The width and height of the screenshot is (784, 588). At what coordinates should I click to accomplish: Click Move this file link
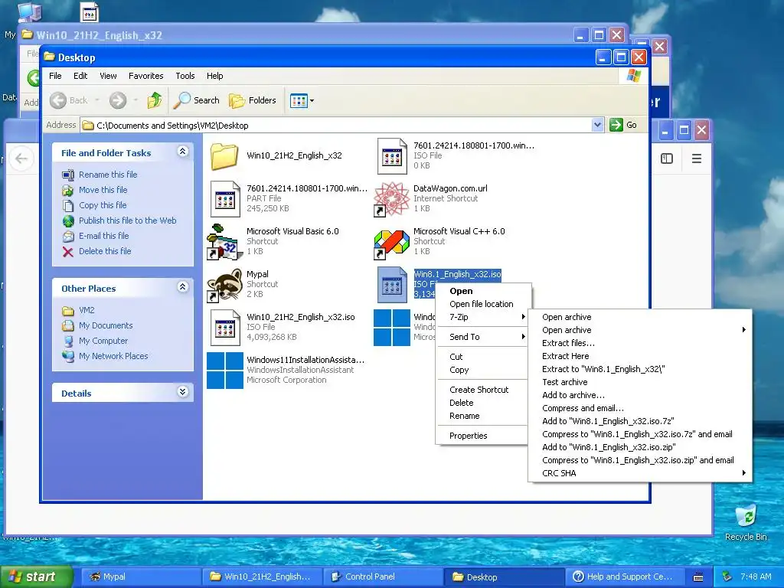pyautogui.click(x=103, y=190)
